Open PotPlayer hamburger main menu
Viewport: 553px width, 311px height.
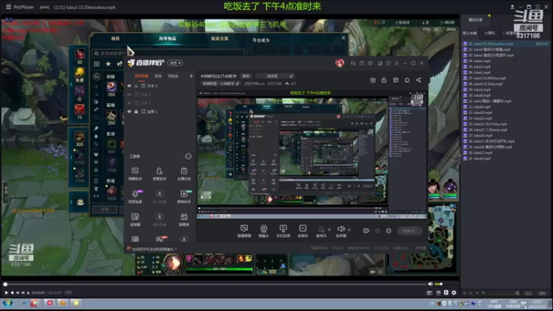coord(8,7)
